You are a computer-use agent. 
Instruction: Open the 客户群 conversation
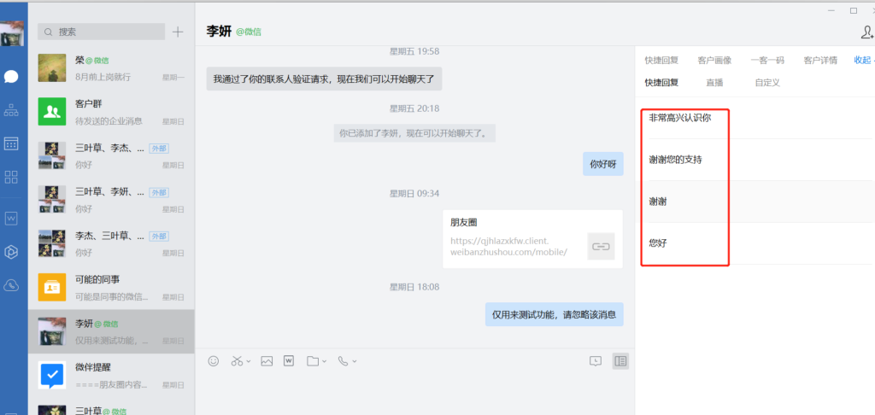(x=111, y=112)
